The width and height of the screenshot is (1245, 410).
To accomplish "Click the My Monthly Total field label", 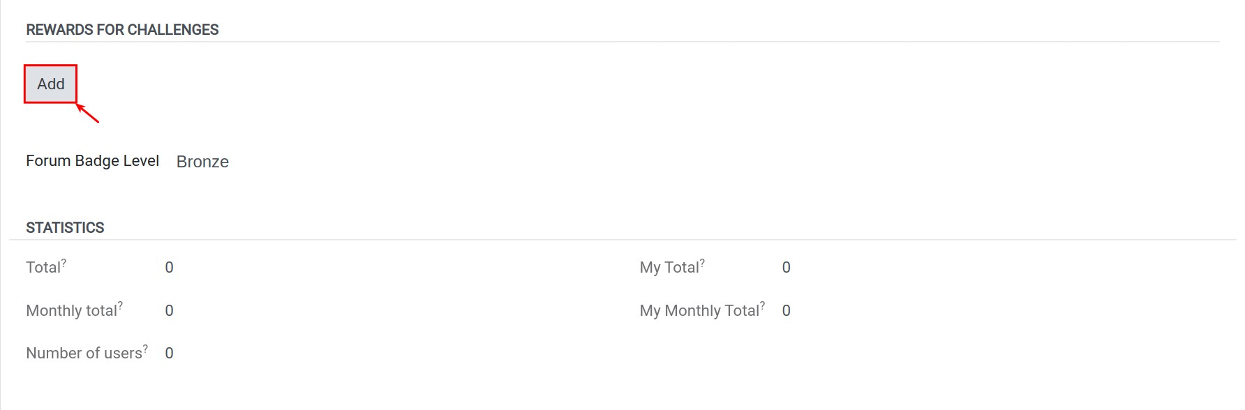I will (699, 311).
